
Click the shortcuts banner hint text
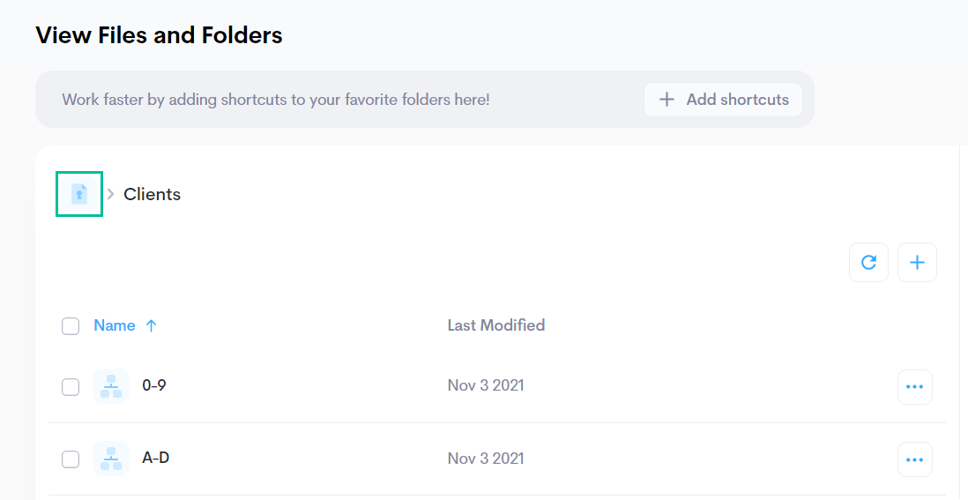point(276,100)
